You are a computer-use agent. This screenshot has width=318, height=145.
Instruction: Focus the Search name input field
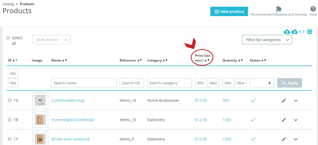[84, 83]
